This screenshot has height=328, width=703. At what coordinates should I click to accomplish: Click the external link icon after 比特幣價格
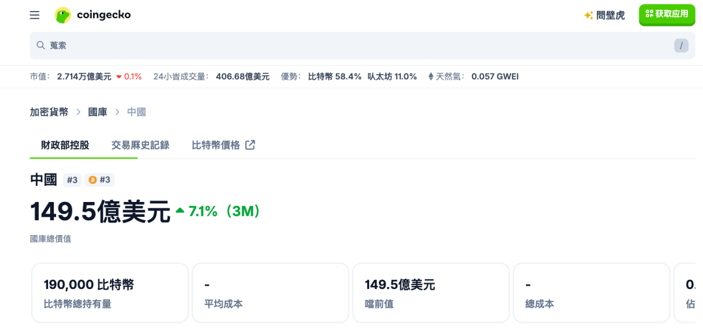click(250, 145)
